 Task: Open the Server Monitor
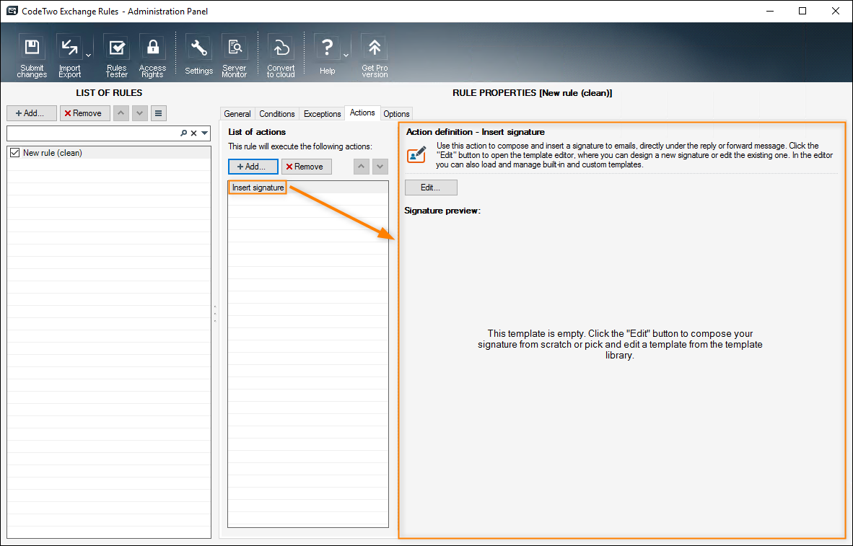[235, 56]
